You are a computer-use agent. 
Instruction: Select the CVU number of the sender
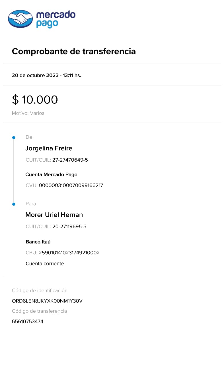pos(71,185)
